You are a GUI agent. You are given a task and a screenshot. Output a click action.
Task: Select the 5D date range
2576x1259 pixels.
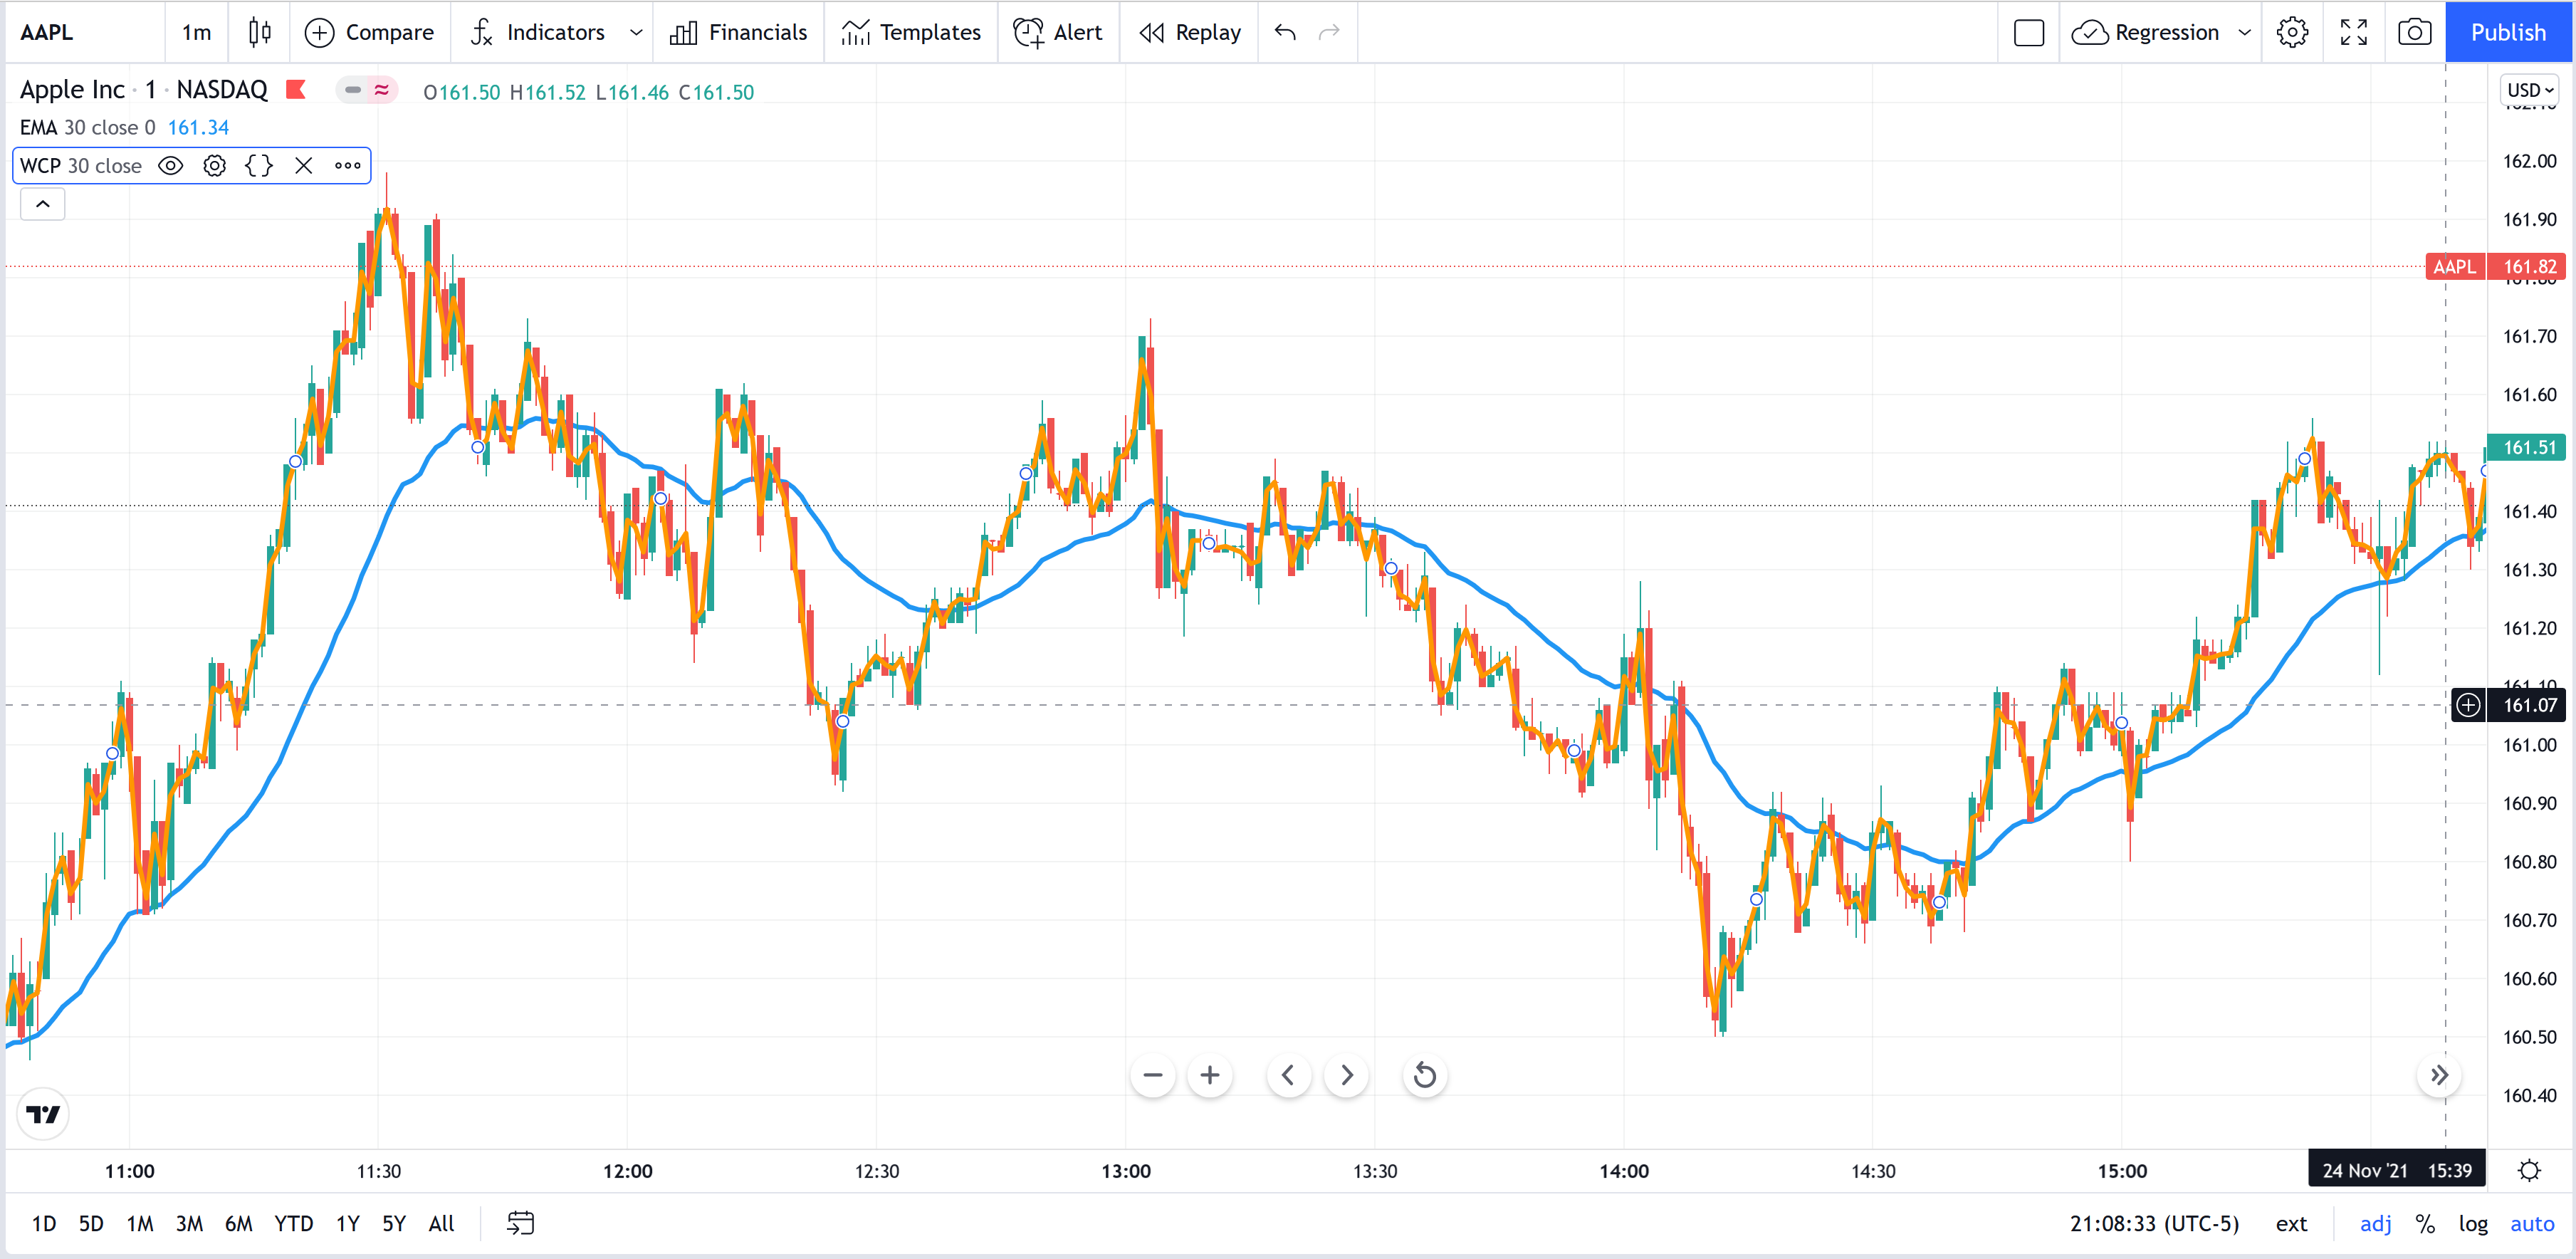[x=91, y=1224]
